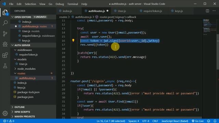Open the Search view in activity bar
The height and width of the screenshot is (123, 219).
coord(5,23)
